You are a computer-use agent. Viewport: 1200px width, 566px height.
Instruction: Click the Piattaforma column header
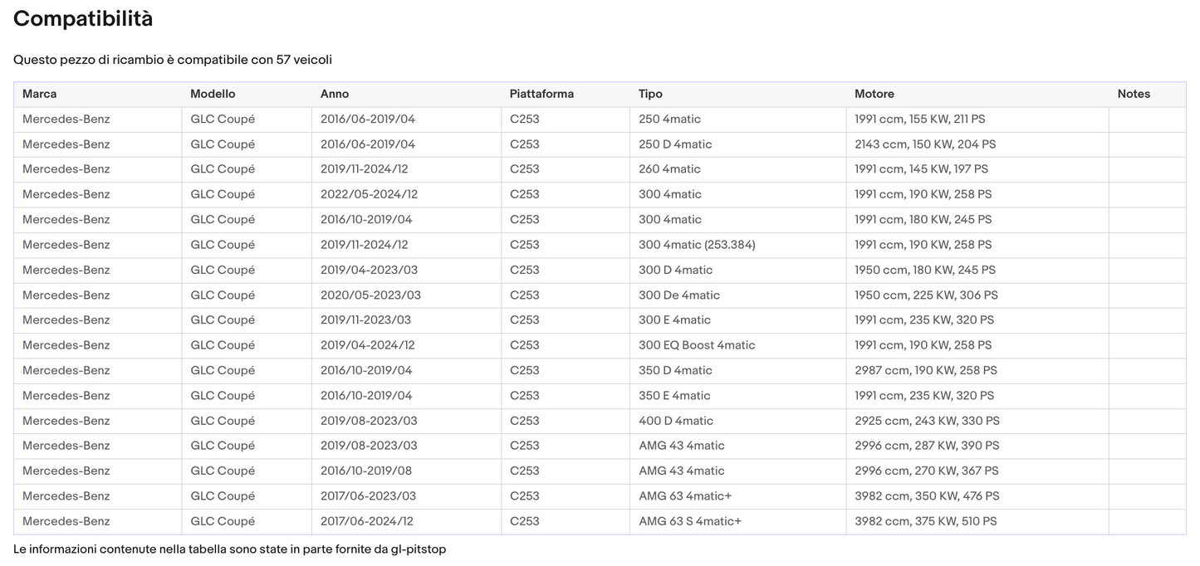click(541, 94)
